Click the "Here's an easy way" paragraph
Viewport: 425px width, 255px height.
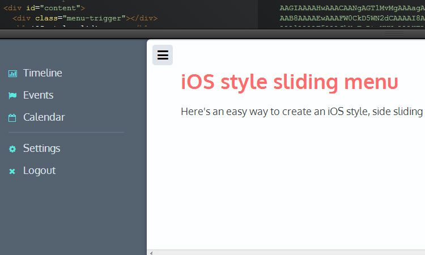[301, 111]
